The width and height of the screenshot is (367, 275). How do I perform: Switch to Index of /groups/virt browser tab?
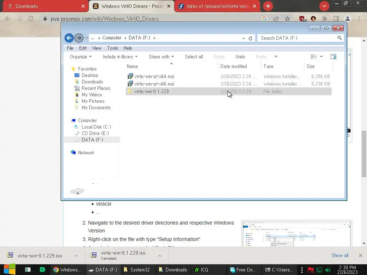216,6
